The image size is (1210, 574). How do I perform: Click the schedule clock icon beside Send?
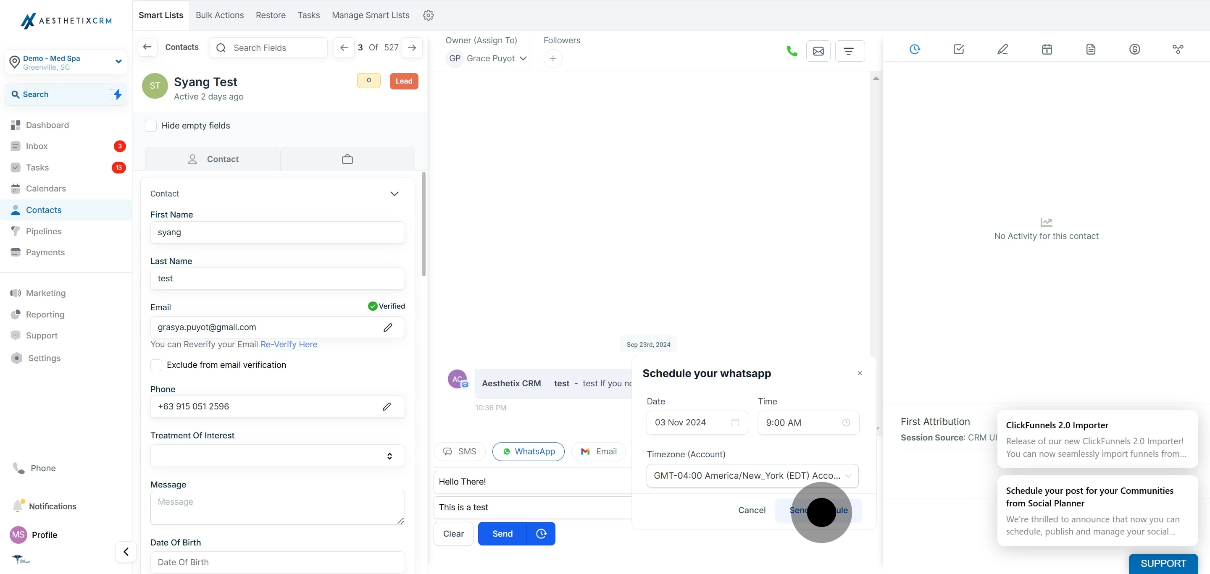tap(541, 534)
